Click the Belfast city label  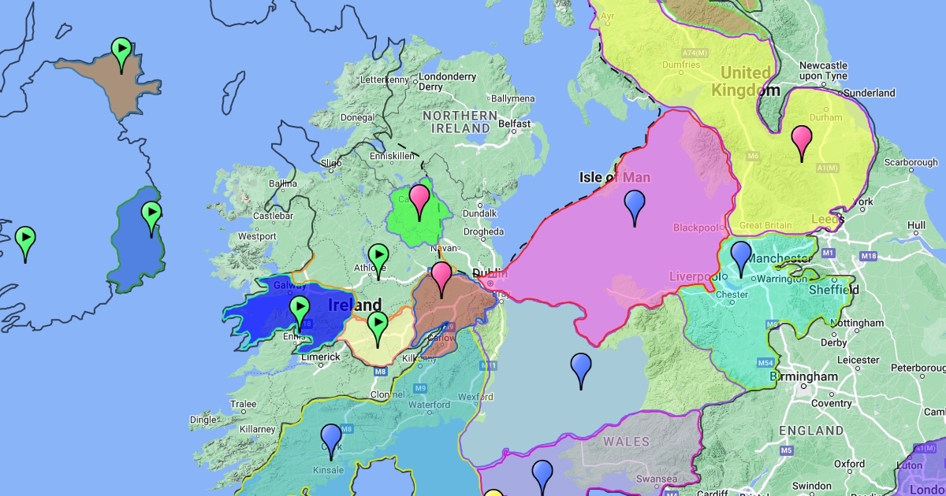(x=514, y=124)
